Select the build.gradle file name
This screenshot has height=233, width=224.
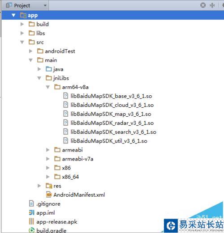click(52, 230)
